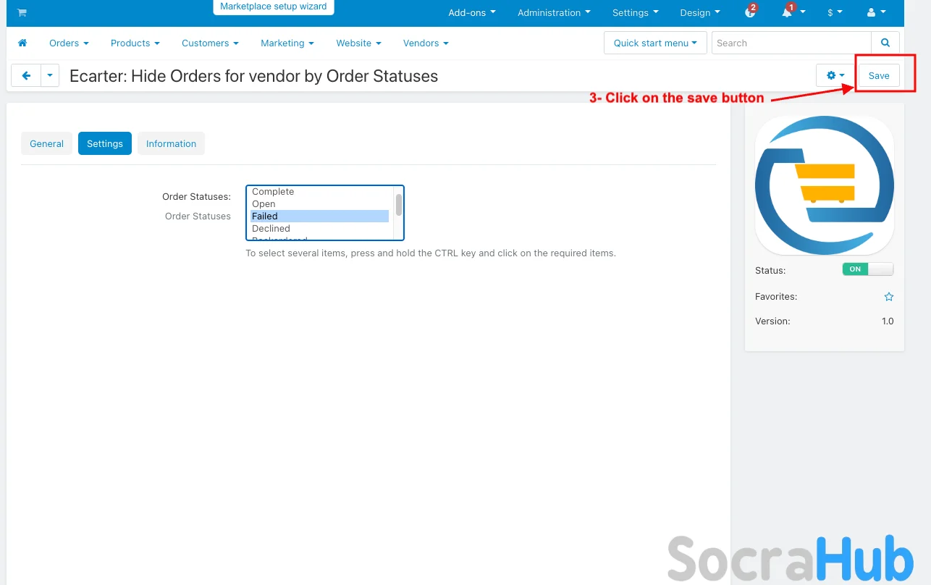
Task: Click the shopping cart storefront icon
Action: (x=22, y=12)
